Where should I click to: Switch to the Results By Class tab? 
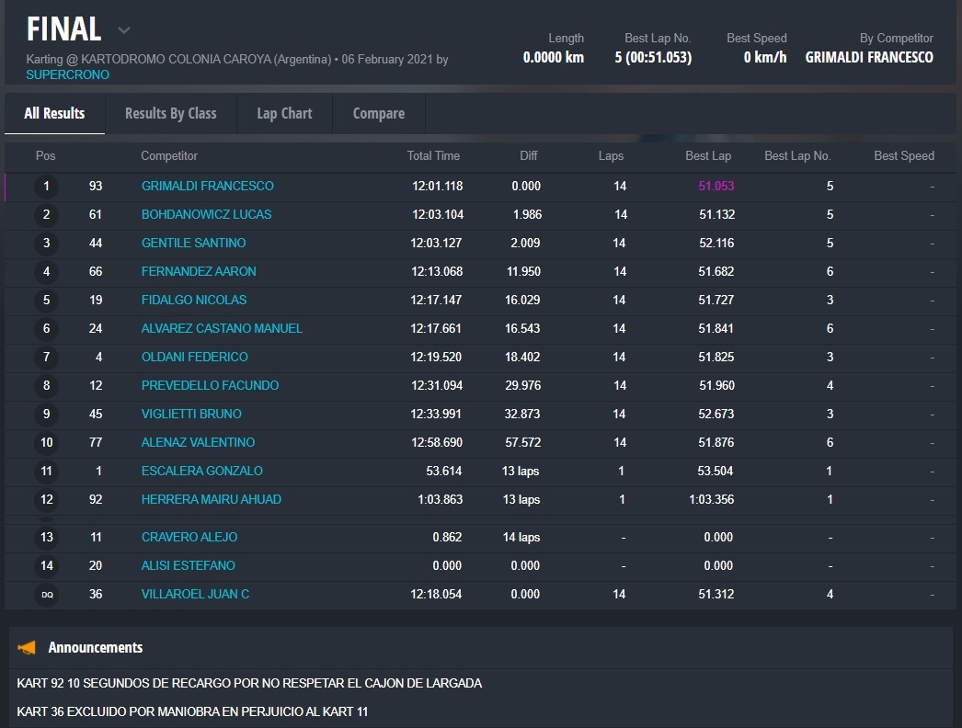(x=170, y=114)
